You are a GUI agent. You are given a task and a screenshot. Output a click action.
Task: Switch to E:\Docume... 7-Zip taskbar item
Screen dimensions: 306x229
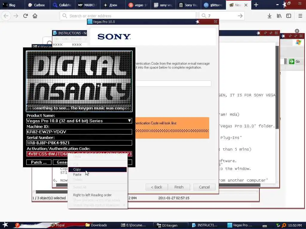pyautogui.click(x=134, y=225)
